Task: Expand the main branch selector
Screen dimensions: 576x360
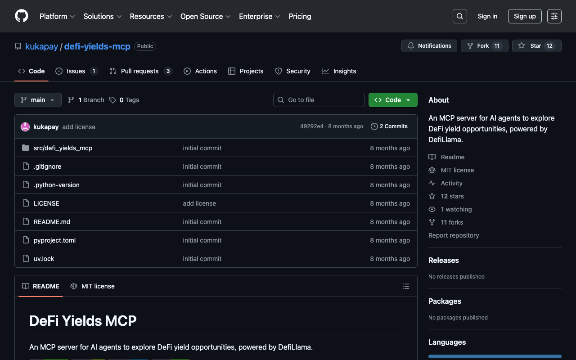Action: click(x=38, y=100)
